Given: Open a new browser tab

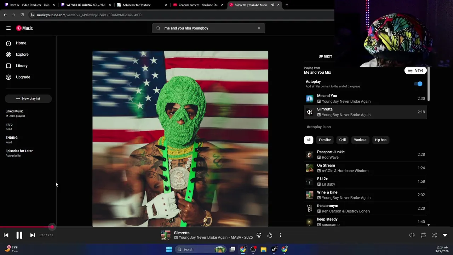Looking at the screenshot, I should click(287, 5).
